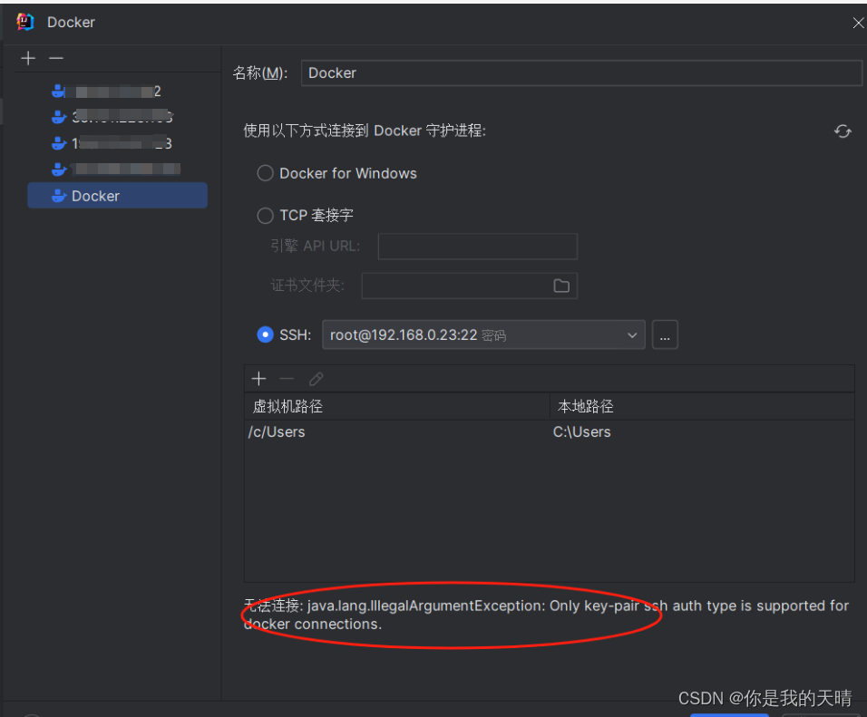Screen dimensions: 867x717
Task: Click the java.lang.IllegalArgumentException error message text
Action: (546, 615)
